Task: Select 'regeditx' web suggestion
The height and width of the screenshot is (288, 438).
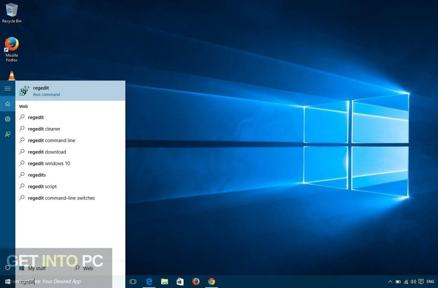Action: [71, 175]
